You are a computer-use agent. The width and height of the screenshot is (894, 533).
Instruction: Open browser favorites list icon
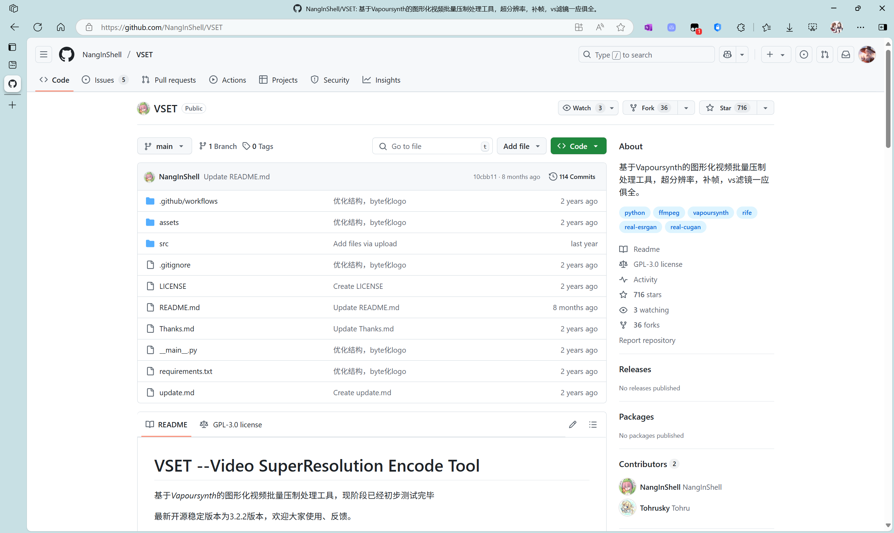(x=766, y=27)
